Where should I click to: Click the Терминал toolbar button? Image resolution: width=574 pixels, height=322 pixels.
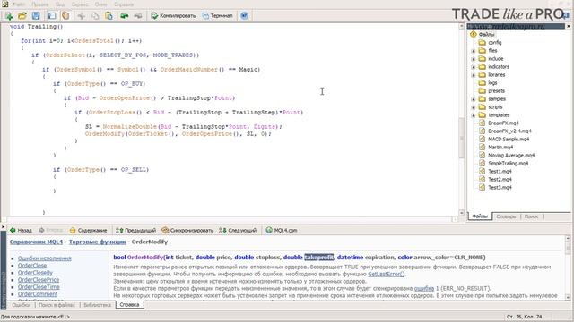217,16
